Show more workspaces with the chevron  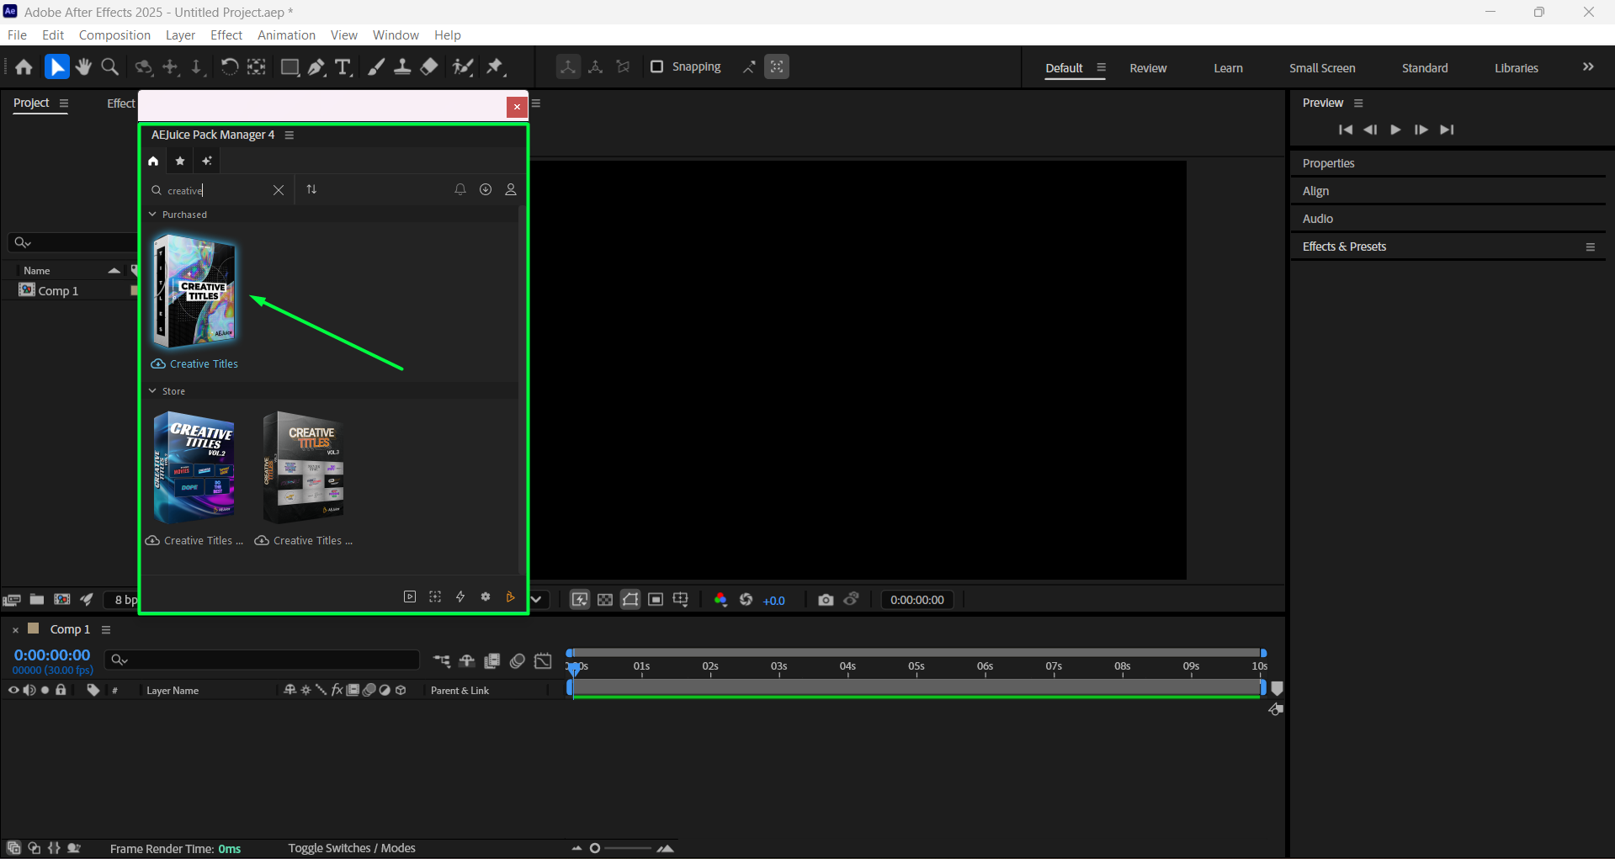pos(1588,67)
